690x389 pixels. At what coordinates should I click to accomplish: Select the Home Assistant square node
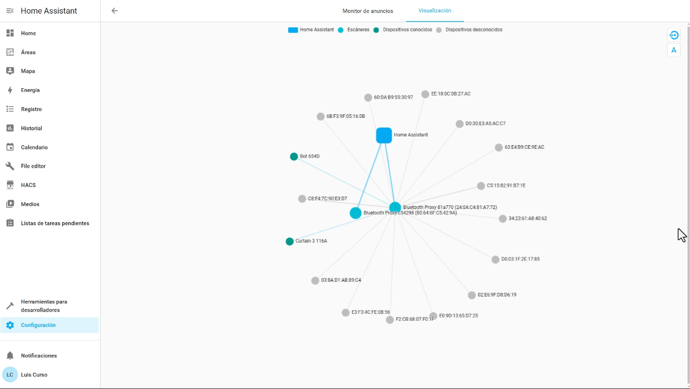[384, 135]
